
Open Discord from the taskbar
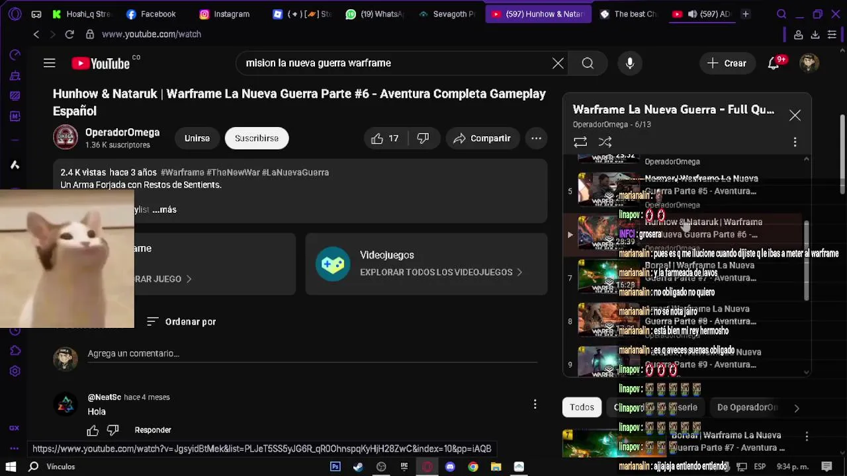click(450, 467)
